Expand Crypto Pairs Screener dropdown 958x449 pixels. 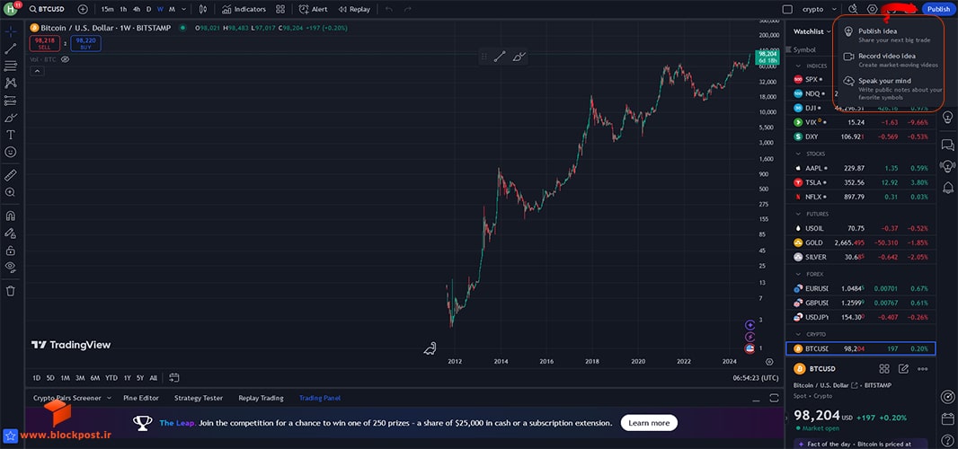coord(109,398)
